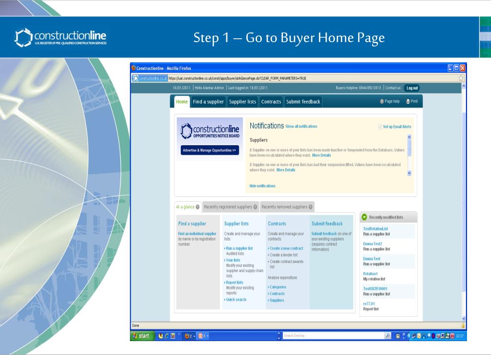Viewport: 491px width, 355px height.
Task: Click the Quick search link
Action: pyautogui.click(x=236, y=299)
